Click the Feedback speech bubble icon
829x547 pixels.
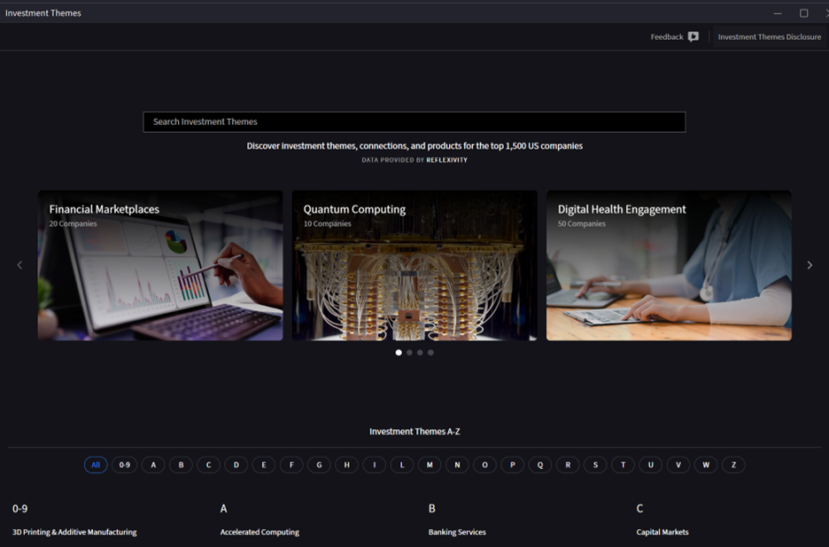[x=693, y=36]
